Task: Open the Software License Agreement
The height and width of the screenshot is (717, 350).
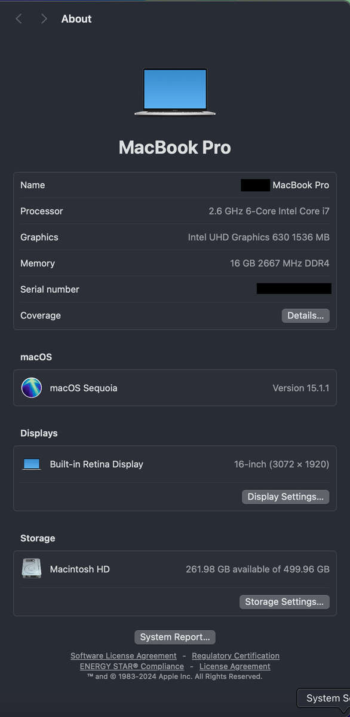Action: click(123, 655)
